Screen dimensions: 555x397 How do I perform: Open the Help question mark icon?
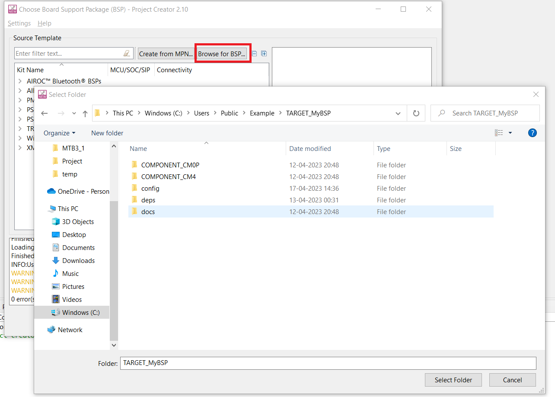[x=533, y=133]
